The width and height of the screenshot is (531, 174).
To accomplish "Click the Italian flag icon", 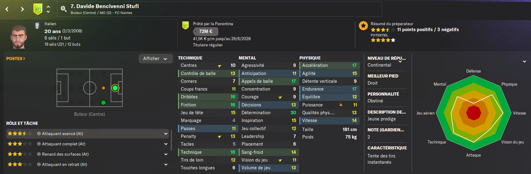I will click(x=37, y=26).
